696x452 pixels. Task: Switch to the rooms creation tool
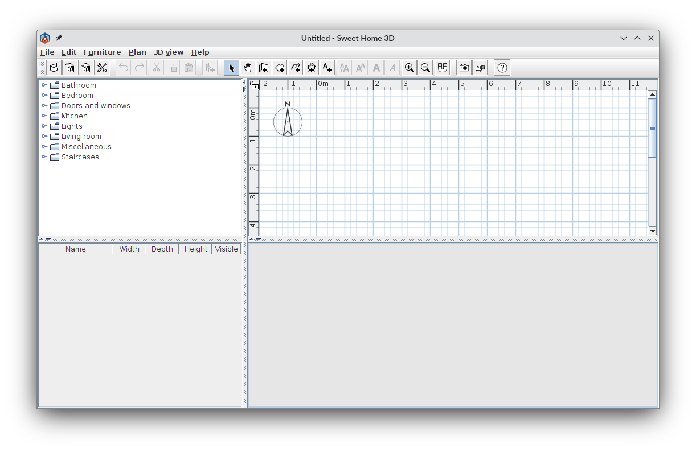pyautogui.click(x=280, y=67)
